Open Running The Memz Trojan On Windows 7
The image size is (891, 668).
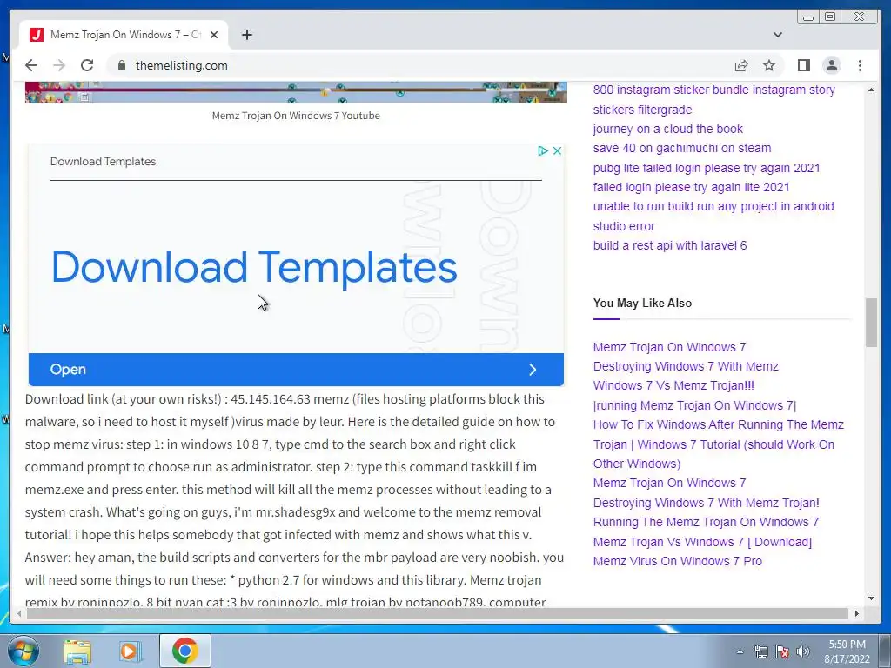706,522
